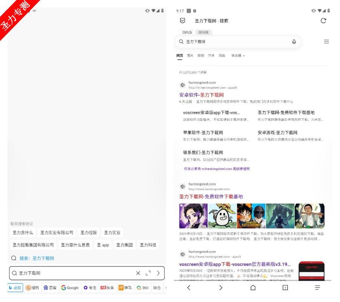The width and height of the screenshot is (340, 302).
Task: Expand the 筛选器 dropdown
Action: pos(238,55)
